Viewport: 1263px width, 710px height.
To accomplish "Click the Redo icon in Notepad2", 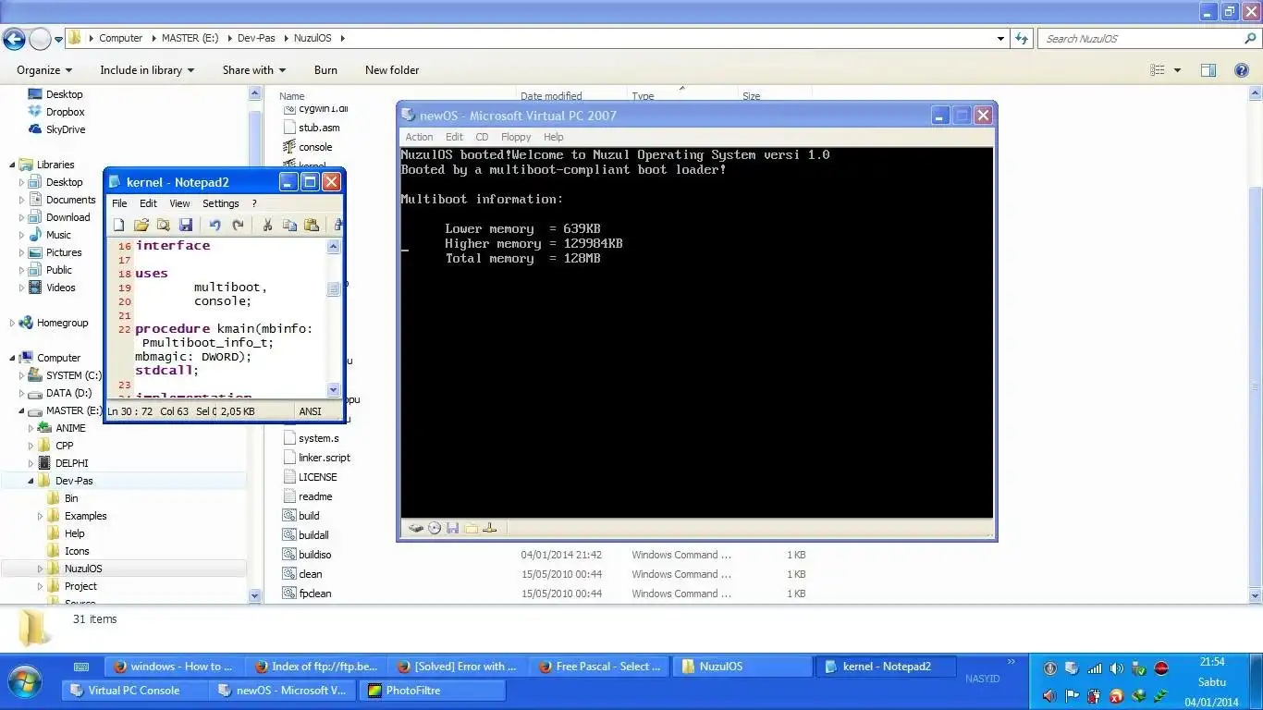I will (x=238, y=225).
